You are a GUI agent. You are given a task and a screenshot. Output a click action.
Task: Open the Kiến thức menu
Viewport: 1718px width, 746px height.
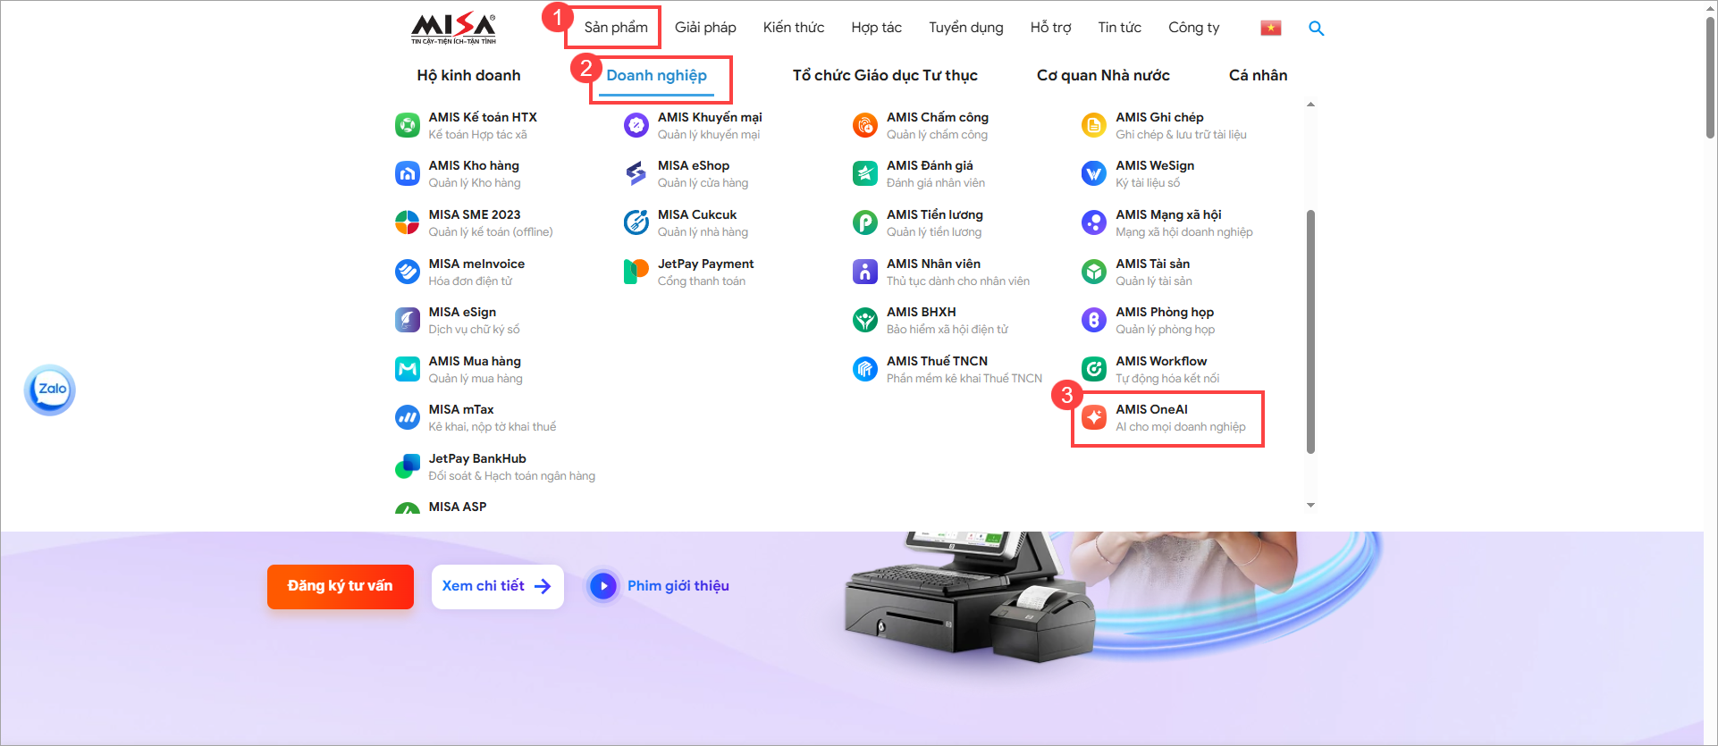794,28
